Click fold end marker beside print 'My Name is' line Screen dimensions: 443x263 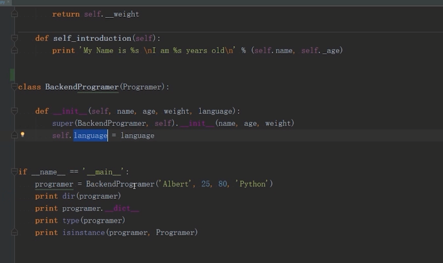[x=14, y=50]
